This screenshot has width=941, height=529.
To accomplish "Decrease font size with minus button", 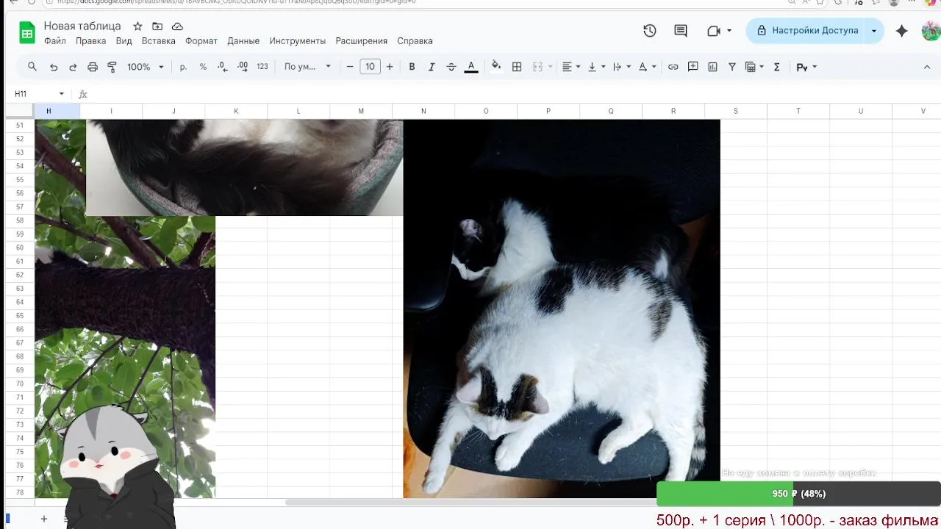I will click(x=350, y=67).
